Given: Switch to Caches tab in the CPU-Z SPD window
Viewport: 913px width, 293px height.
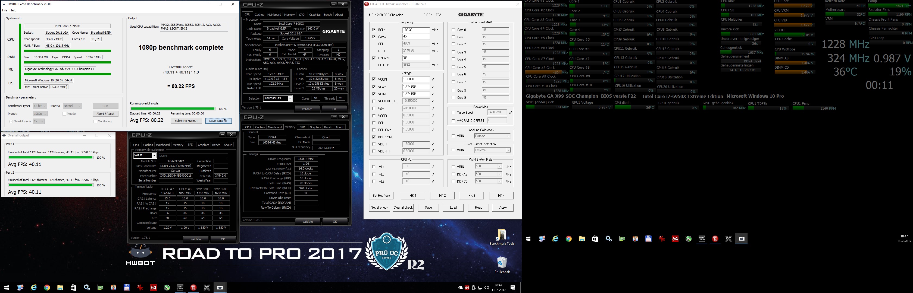Looking at the screenshot, I should click(148, 145).
